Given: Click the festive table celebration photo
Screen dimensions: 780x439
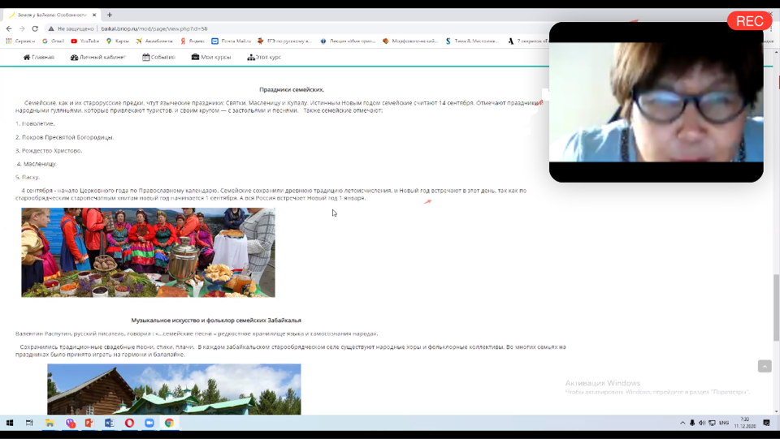Looking at the screenshot, I should tap(148, 252).
